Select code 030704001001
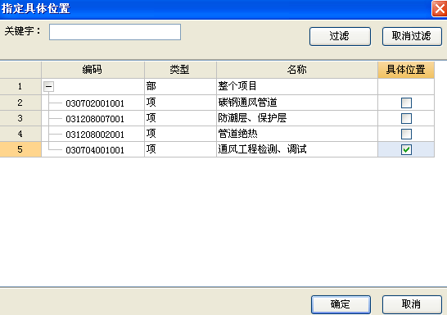447x315 pixels. 95,150
